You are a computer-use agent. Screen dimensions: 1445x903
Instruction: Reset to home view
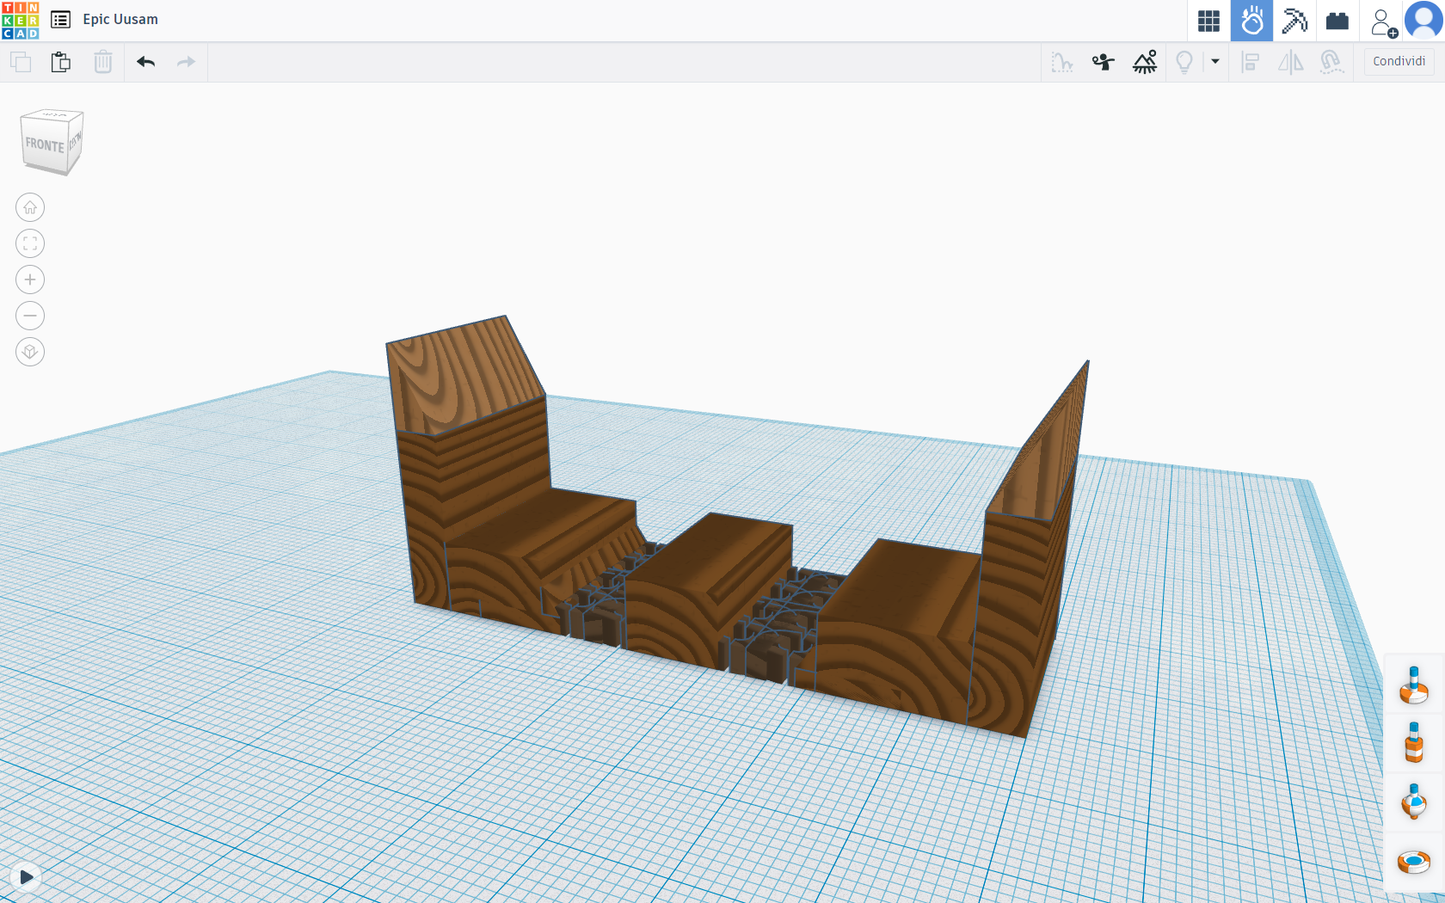(x=30, y=207)
